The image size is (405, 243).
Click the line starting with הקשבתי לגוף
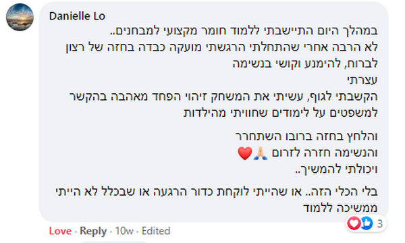coord(223,97)
